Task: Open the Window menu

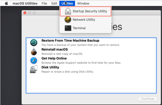Action: tap(83, 4)
